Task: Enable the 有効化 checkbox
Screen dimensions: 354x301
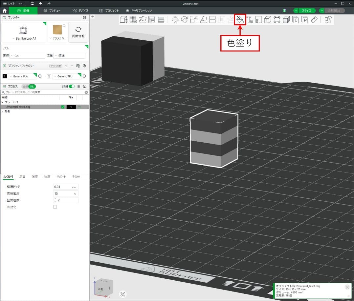Action: 55,207
